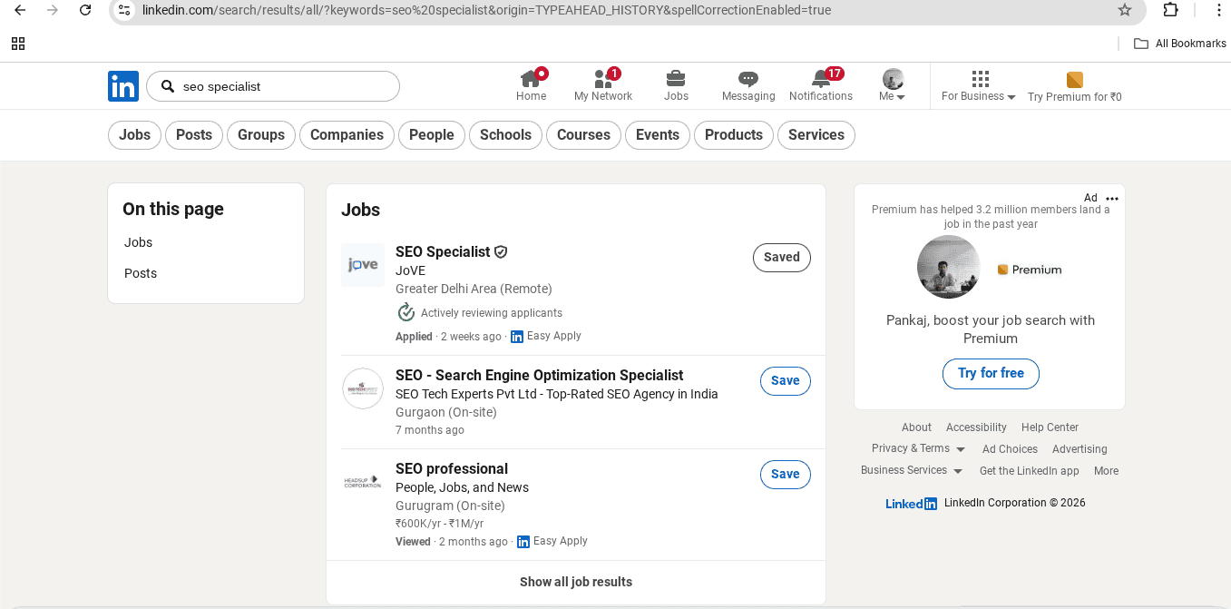Filter results by Posts
Viewport: 1231px width, 609px height.
coord(194,135)
